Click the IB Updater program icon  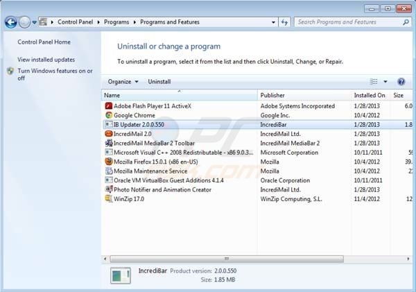[x=109, y=124]
